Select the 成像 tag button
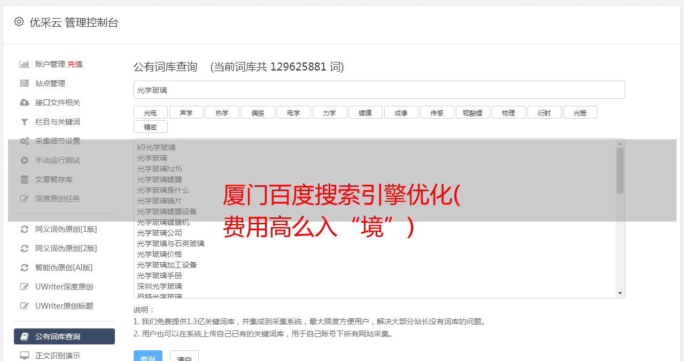The height and width of the screenshot is (361, 684). pyautogui.click(x=401, y=112)
